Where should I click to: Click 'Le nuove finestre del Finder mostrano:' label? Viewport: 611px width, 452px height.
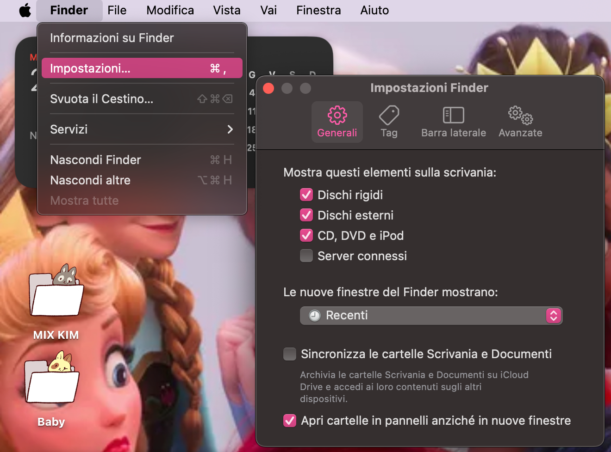(391, 292)
